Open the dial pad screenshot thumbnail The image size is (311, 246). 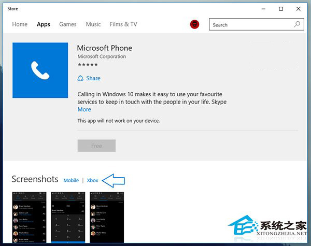[68, 218]
